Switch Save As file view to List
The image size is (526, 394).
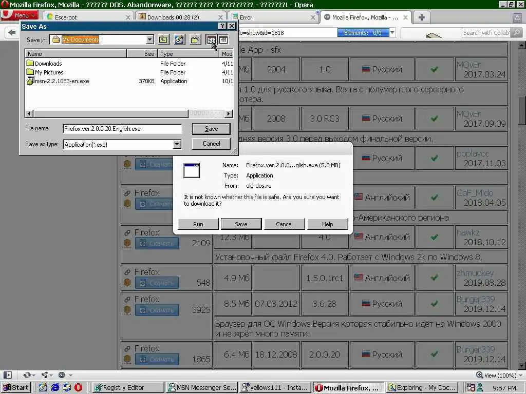point(211,40)
